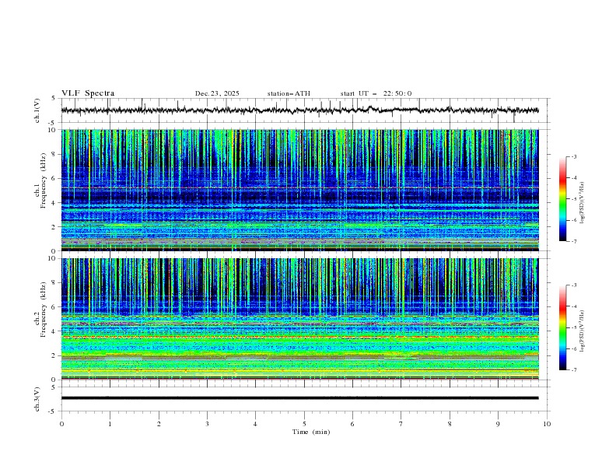Select the station=ATH label
Viewport: 616px width, 476px height.
[x=289, y=93]
